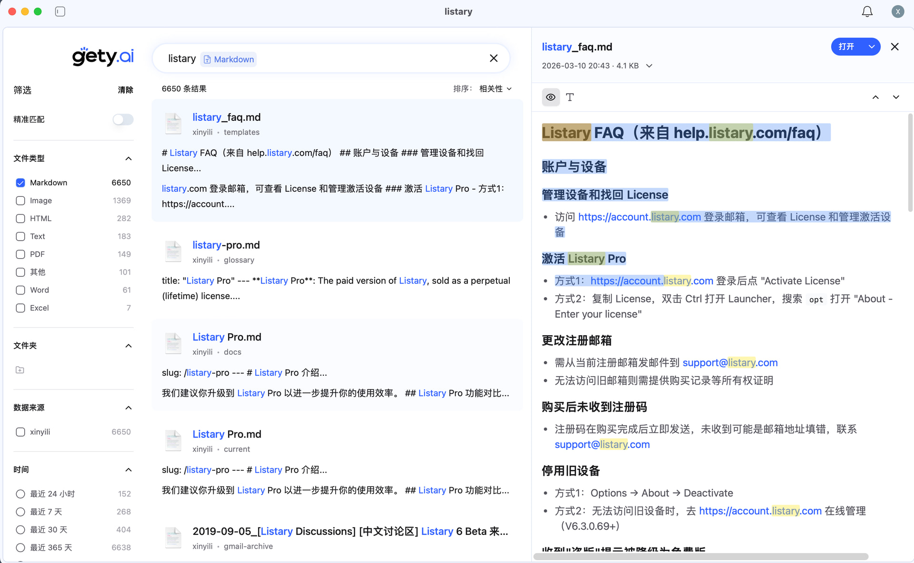Collapse the 文件夹 section
The image size is (914, 563).
[x=129, y=346]
